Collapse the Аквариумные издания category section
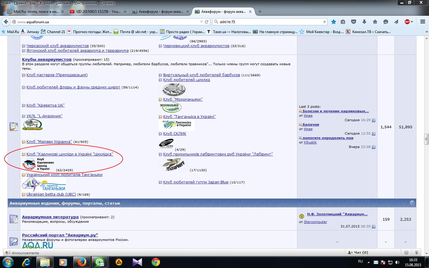Viewport: 429px width, 268px height. (412, 203)
